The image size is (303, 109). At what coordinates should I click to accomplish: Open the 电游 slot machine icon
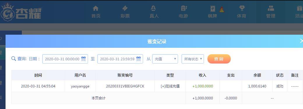pyautogui.click(x=184, y=8)
